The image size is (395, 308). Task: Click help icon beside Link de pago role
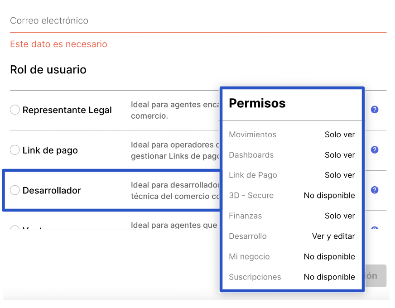tap(374, 150)
